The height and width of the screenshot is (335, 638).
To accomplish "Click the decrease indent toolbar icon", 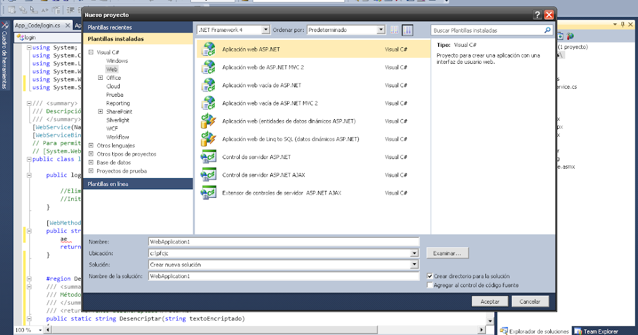I will coord(71,10).
